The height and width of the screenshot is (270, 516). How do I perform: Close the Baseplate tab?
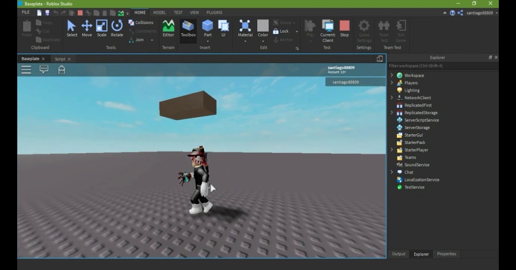pos(43,59)
